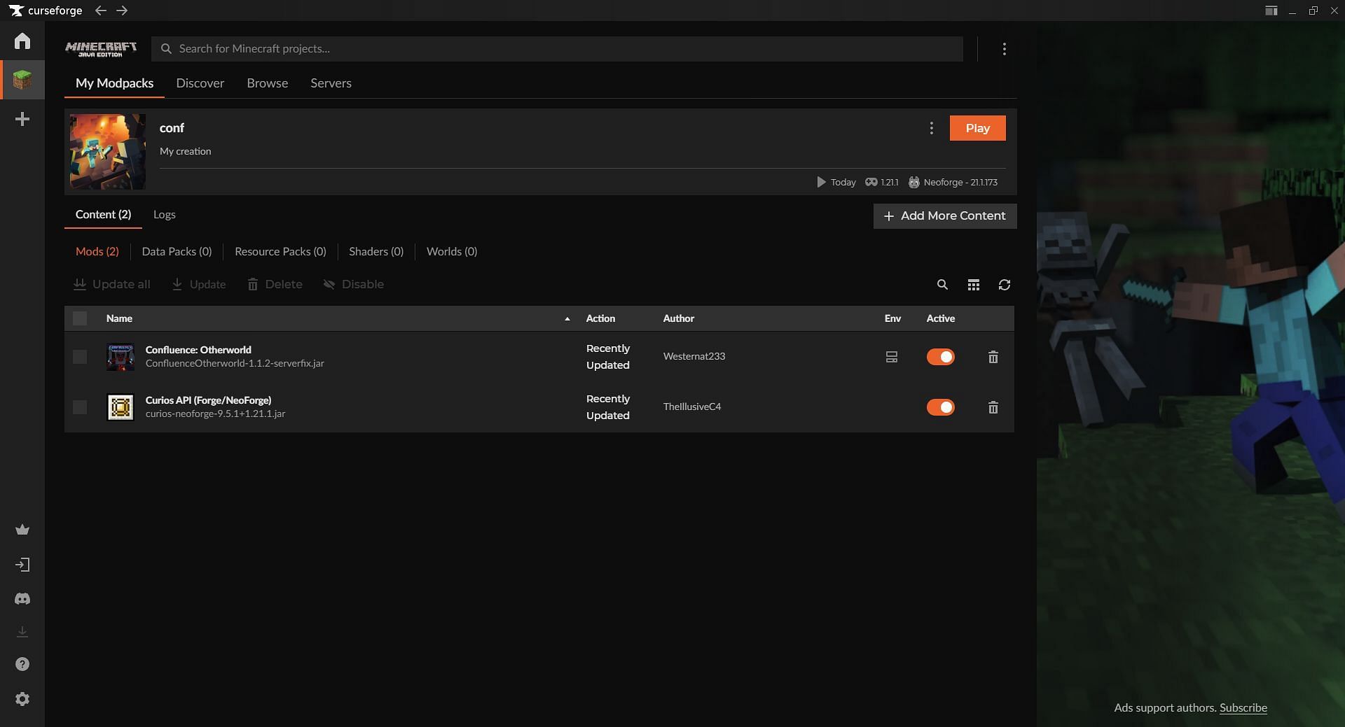Screen dimensions: 1345x727
Task: Click in the Minecraft projects search field
Action: (x=560, y=49)
